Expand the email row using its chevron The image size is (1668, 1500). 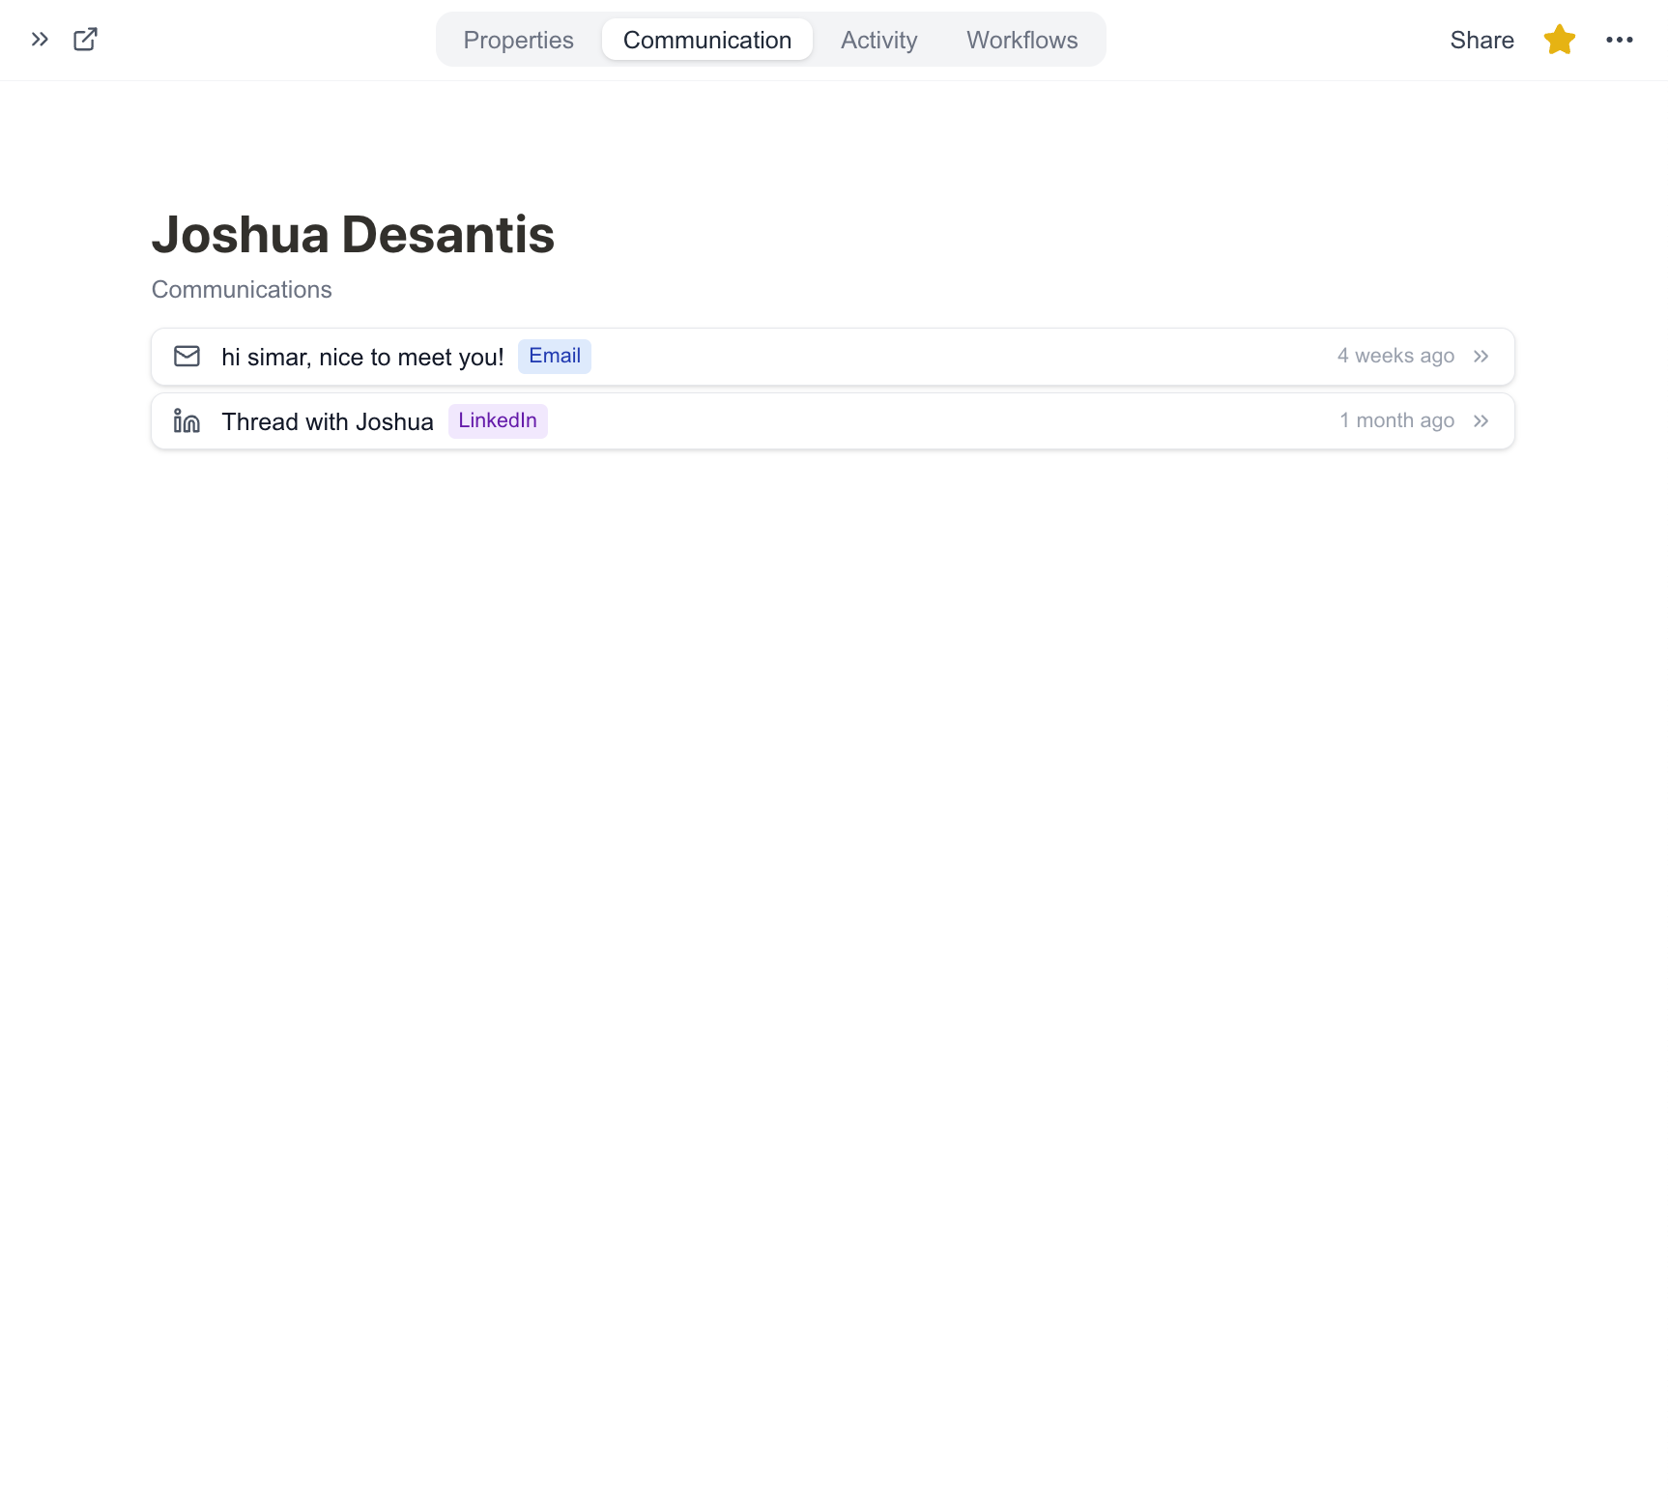[x=1481, y=357]
